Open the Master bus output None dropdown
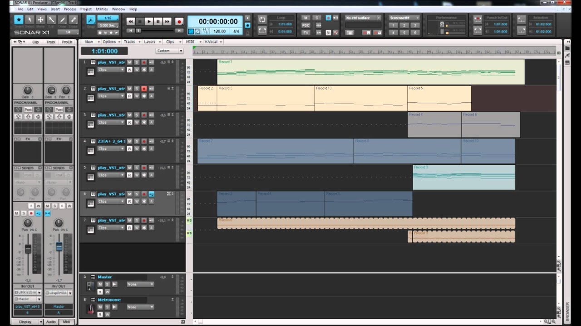The image size is (581, 326). click(x=140, y=284)
